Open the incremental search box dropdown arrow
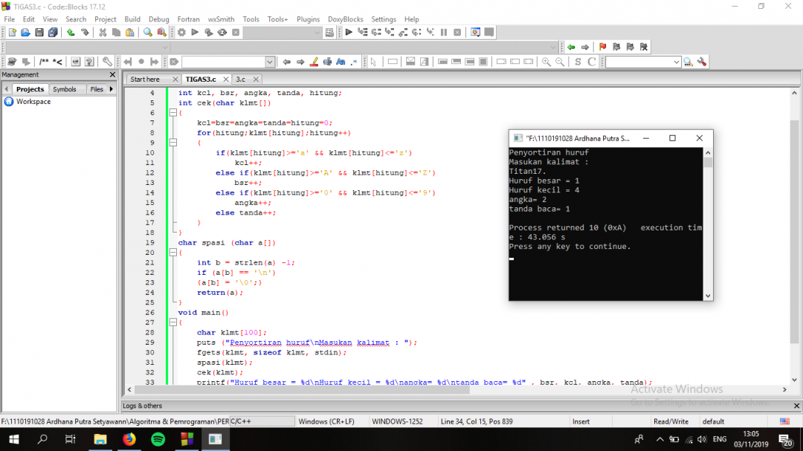The height and width of the screenshot is (451, 803). click(x=270, y=62)
